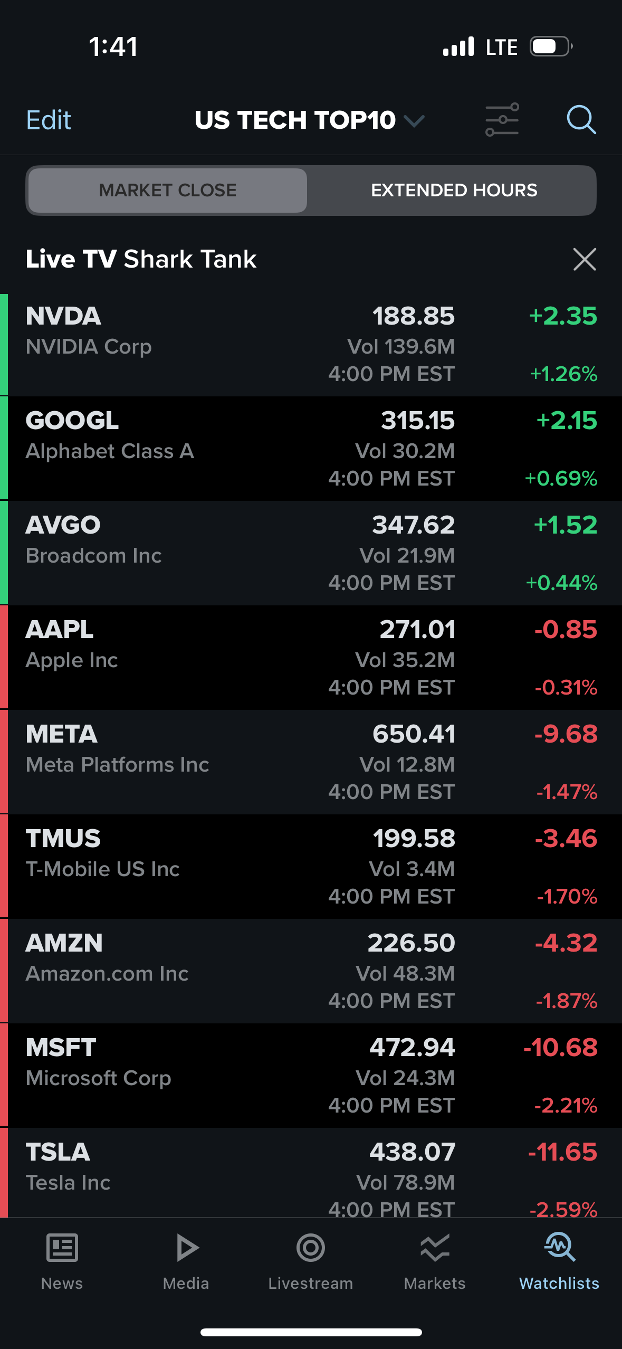Switch to Market Close view

(x=168, y=191)
